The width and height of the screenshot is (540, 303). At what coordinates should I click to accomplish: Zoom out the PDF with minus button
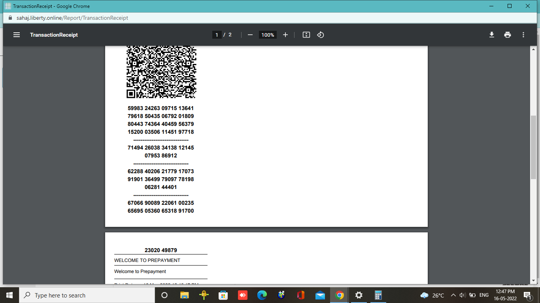250,35
